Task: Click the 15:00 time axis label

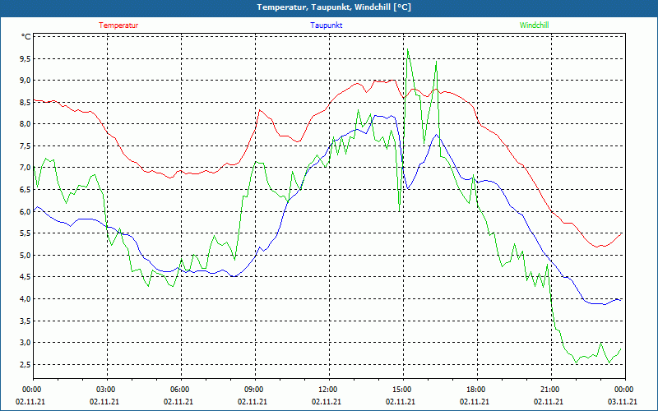Action: [401, 390]
